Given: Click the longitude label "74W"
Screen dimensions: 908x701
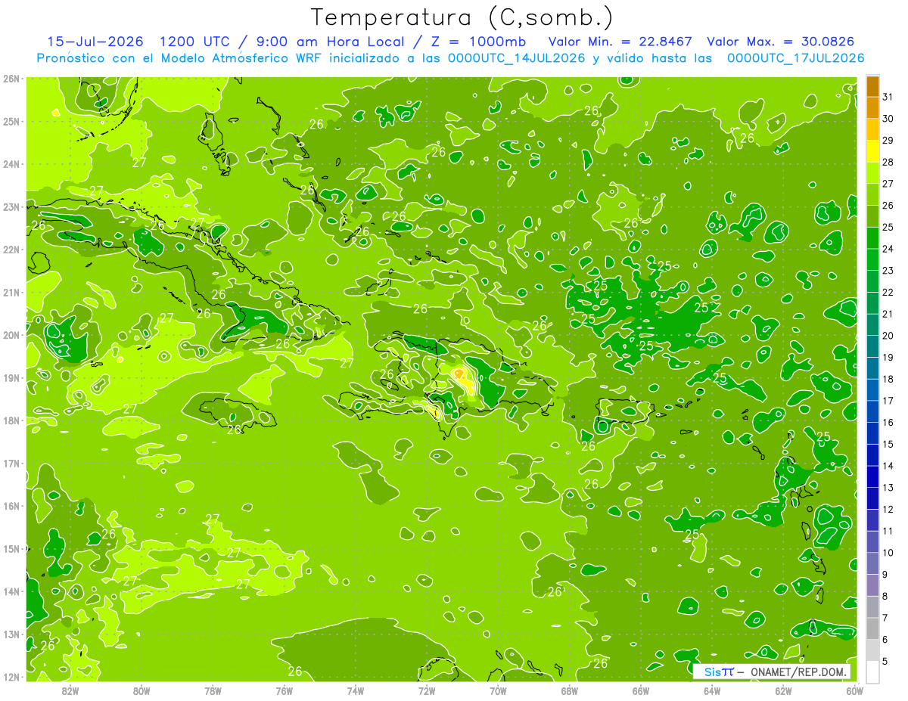Looking at the screenshot, I should pos(356,690).
